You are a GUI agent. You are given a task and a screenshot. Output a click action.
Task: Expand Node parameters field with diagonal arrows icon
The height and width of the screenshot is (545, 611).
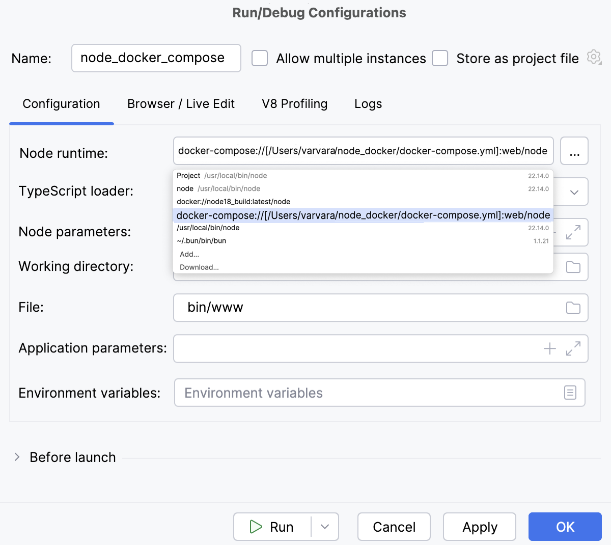coord(574,232)
